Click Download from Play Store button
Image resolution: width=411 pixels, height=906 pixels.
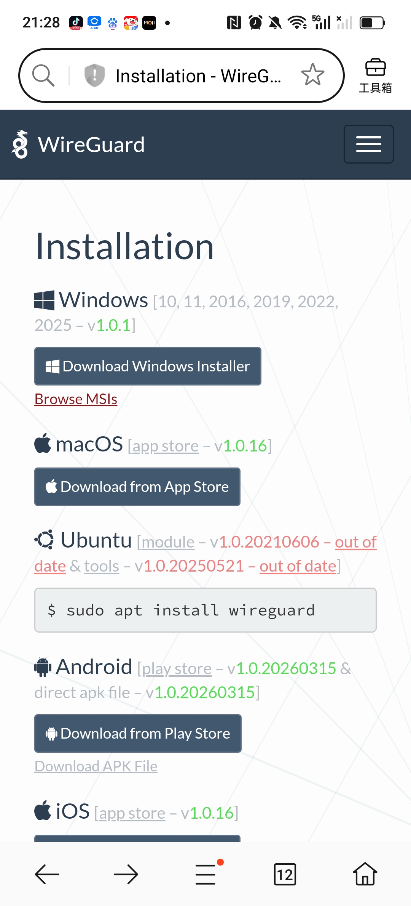tap(138, 733)
